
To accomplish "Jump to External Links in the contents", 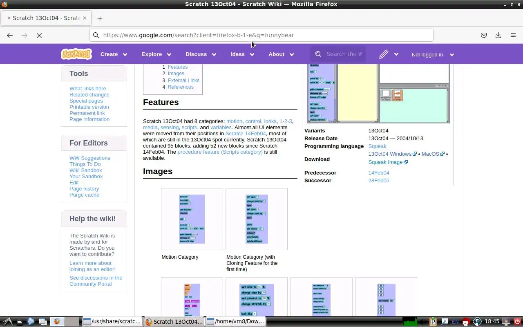I will (183, 80).
